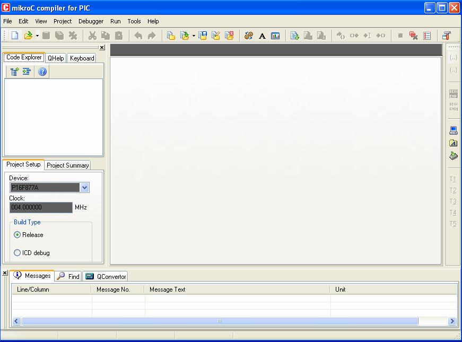
Task: Click the hammer tools icon at toolbar end
Action: point(447,36)
